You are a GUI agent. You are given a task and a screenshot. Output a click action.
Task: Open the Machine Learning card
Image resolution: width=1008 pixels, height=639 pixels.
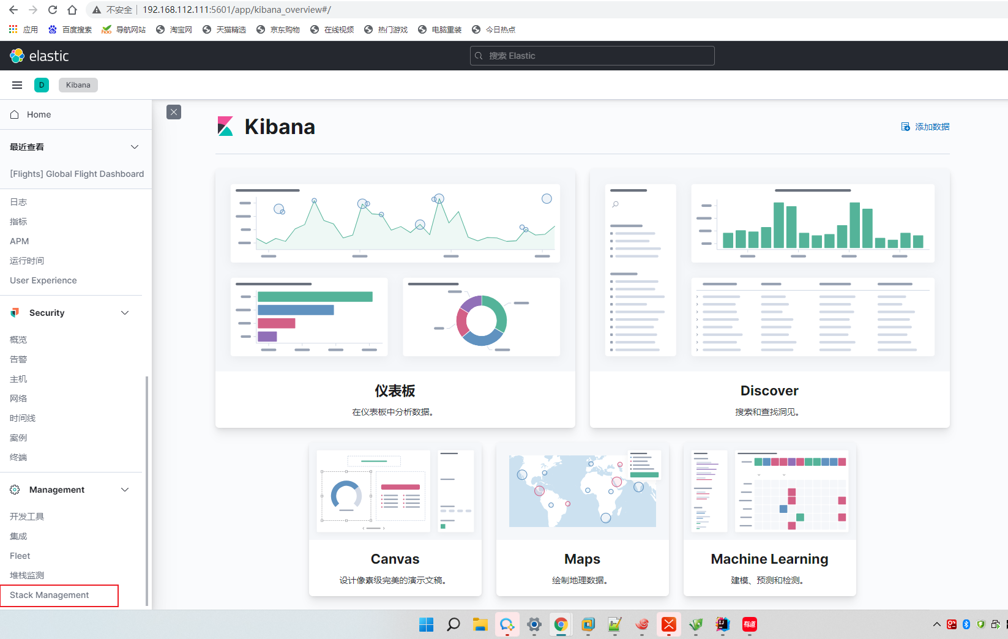(x=770, y=520)
